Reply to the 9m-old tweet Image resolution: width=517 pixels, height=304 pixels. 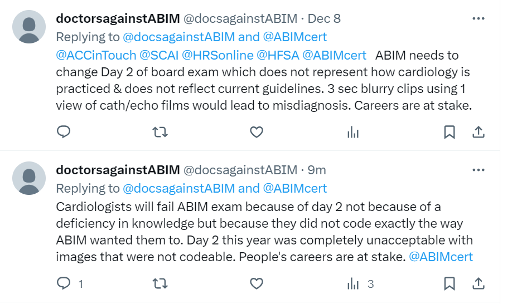(x=64, y=284)
